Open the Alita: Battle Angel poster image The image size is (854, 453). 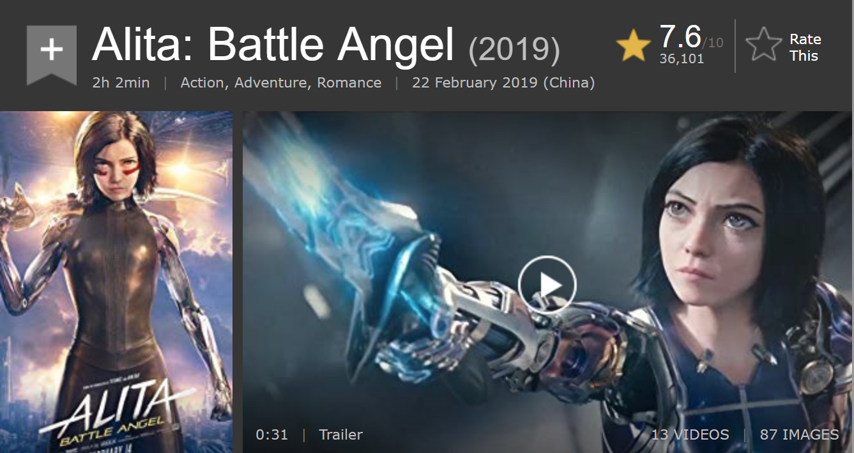click(x=116, y=282)
